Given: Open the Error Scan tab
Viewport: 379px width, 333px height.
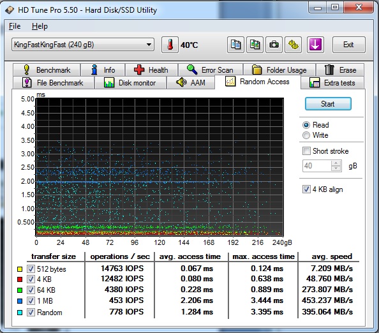Looking at the screenshot, I should (x=211, y=70).
